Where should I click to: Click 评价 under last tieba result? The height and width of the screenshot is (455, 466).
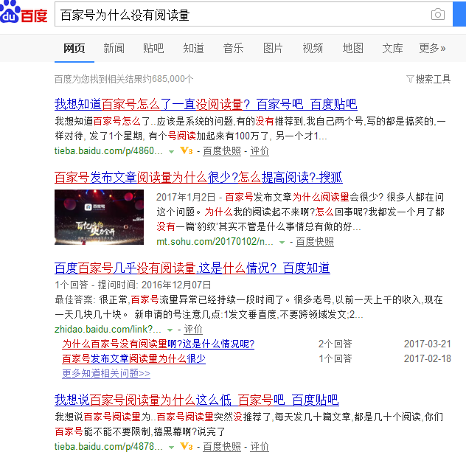tap(260, 446)
